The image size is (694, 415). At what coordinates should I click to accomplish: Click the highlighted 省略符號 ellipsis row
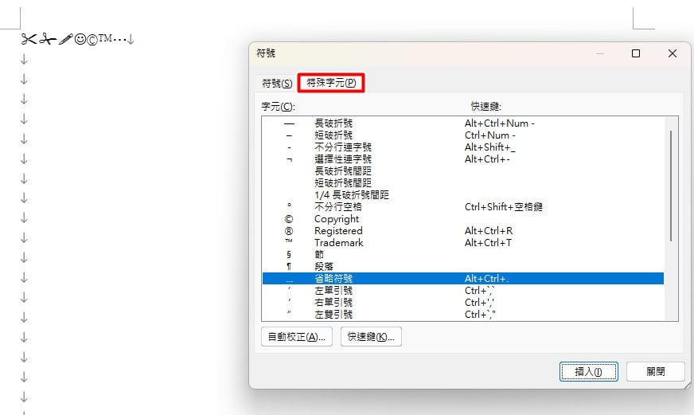[463, 279]
